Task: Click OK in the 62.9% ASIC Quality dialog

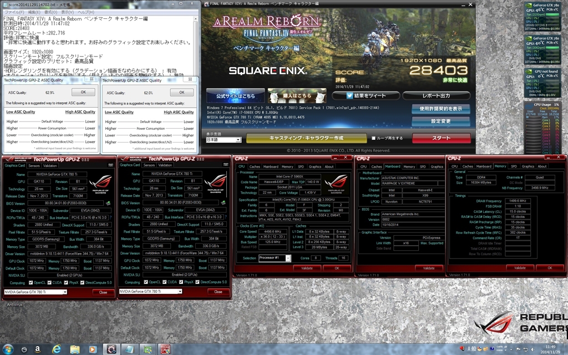Action: tap(83, 92)
